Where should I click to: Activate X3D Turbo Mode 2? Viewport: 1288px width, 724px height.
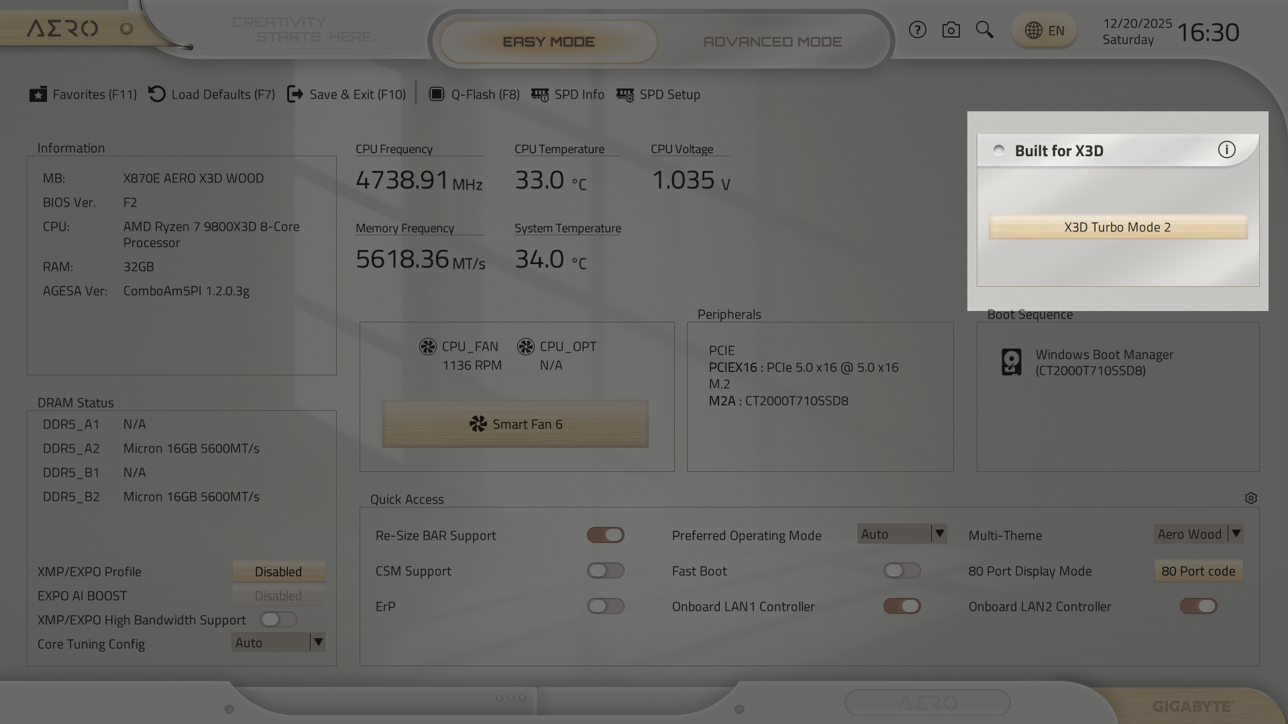(1117, 227)
